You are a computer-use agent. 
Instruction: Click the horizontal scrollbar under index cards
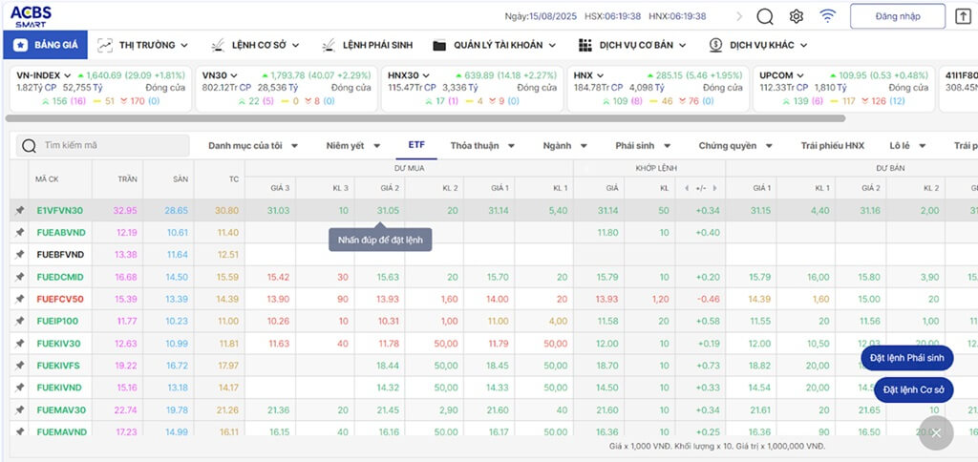tap(425, 117)
